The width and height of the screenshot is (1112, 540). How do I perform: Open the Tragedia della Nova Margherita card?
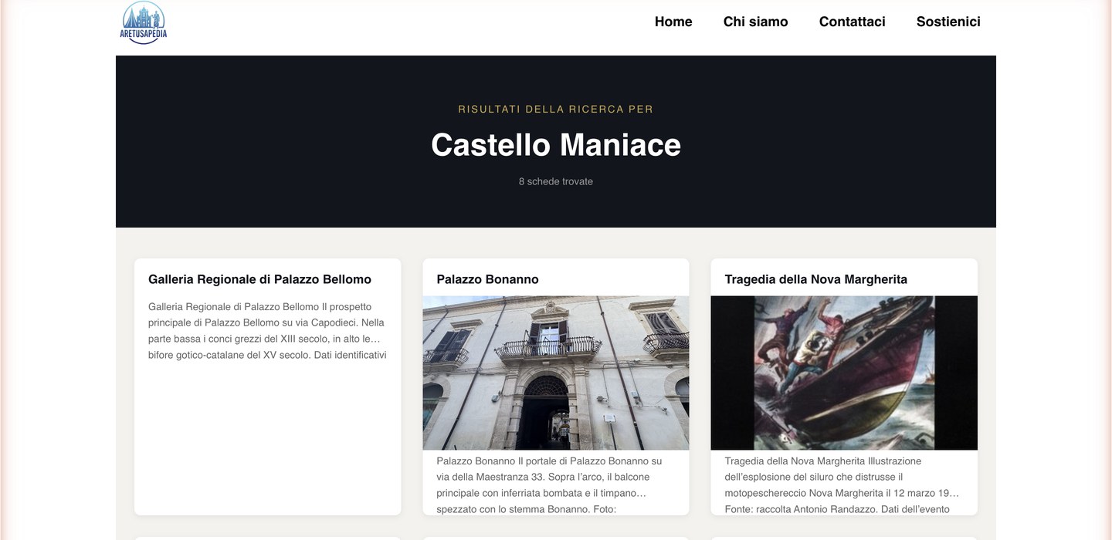tap(815, 278)
